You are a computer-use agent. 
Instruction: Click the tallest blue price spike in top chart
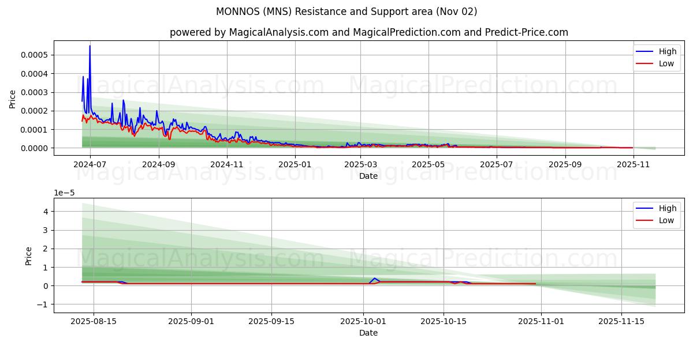90,47
